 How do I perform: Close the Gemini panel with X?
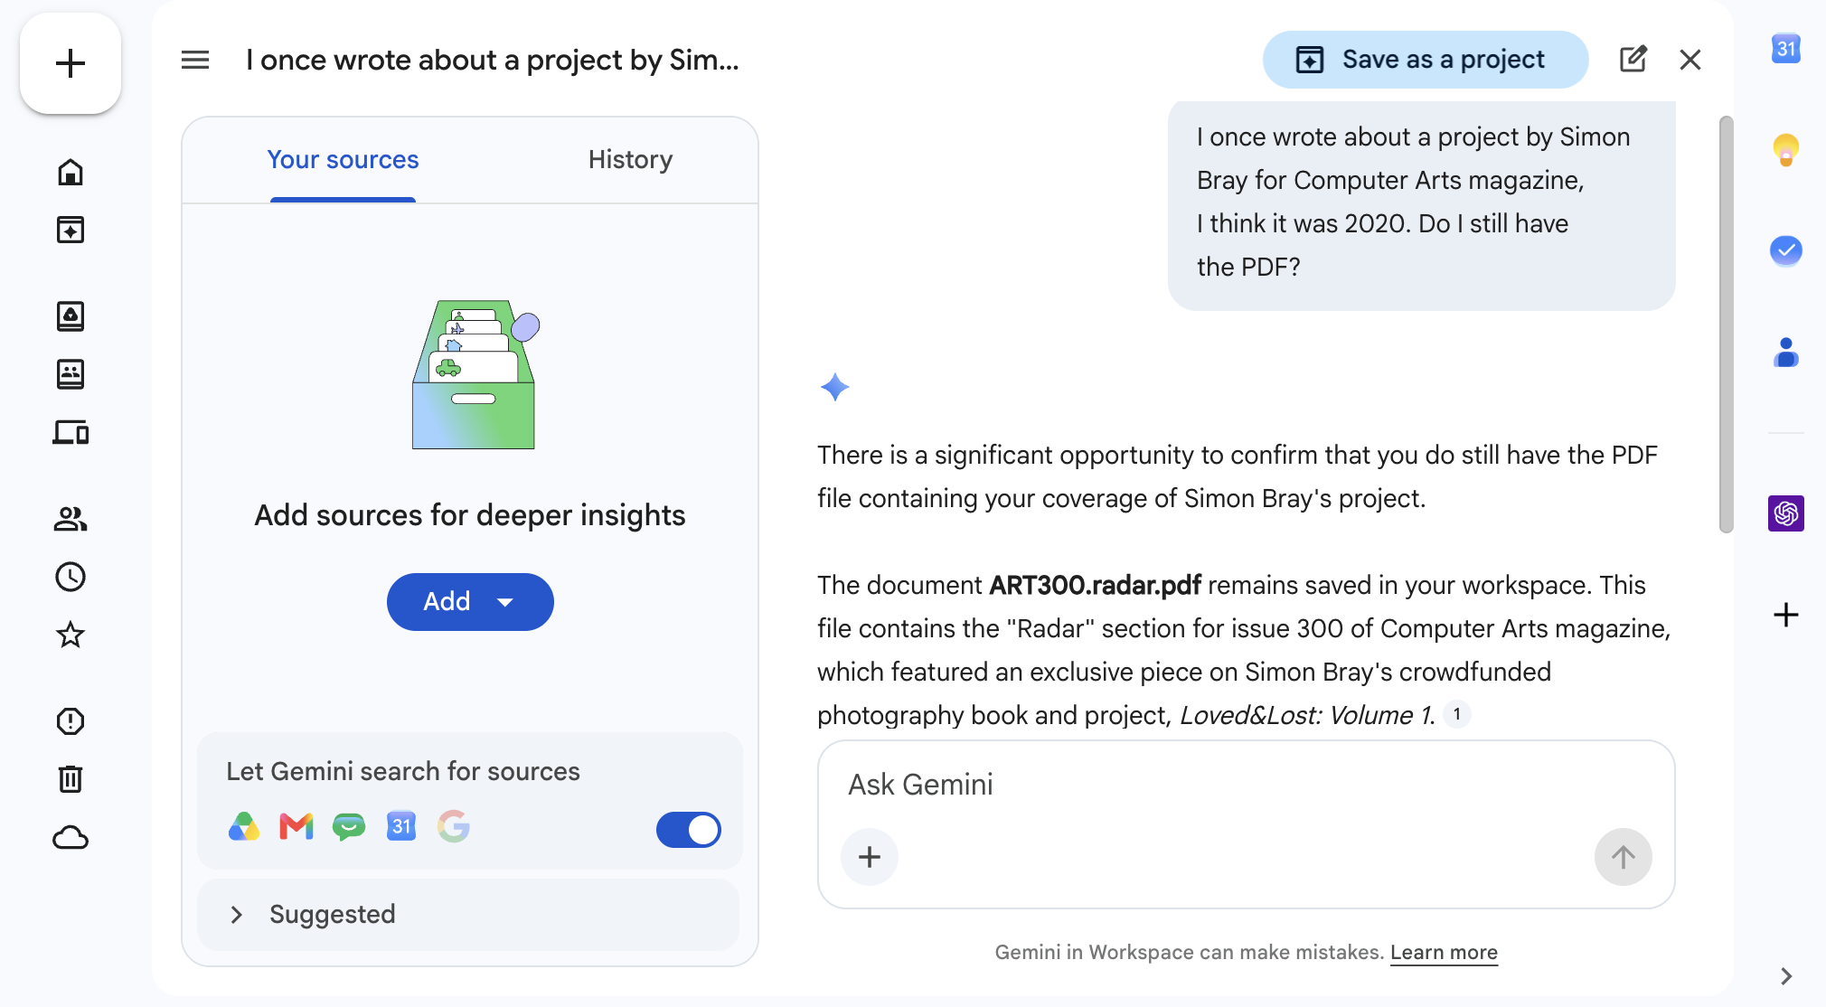[x=1690, y=60]
